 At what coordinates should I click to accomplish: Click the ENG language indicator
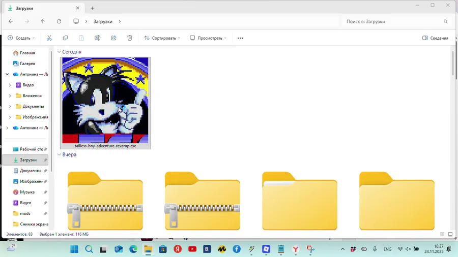388,249
